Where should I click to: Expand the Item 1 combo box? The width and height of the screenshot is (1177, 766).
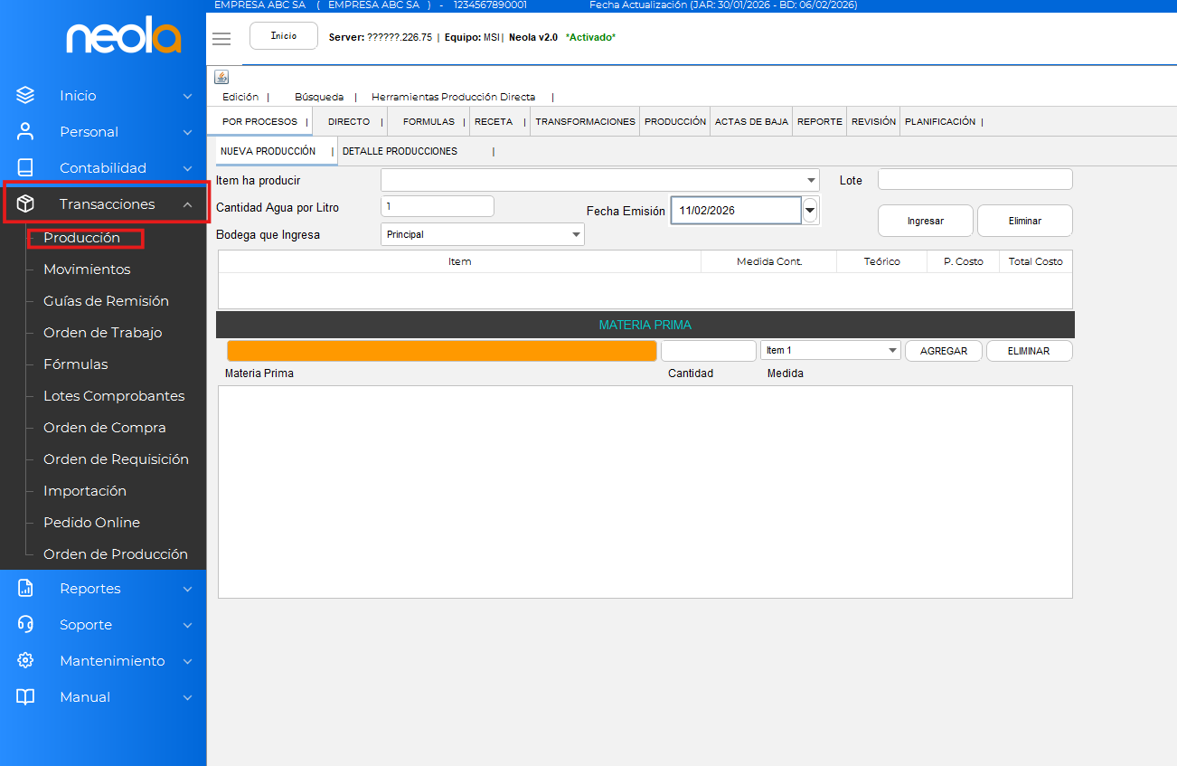(891, 351)
